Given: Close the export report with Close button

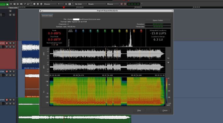Looking at the screenshot, I should tap(165, 110).
